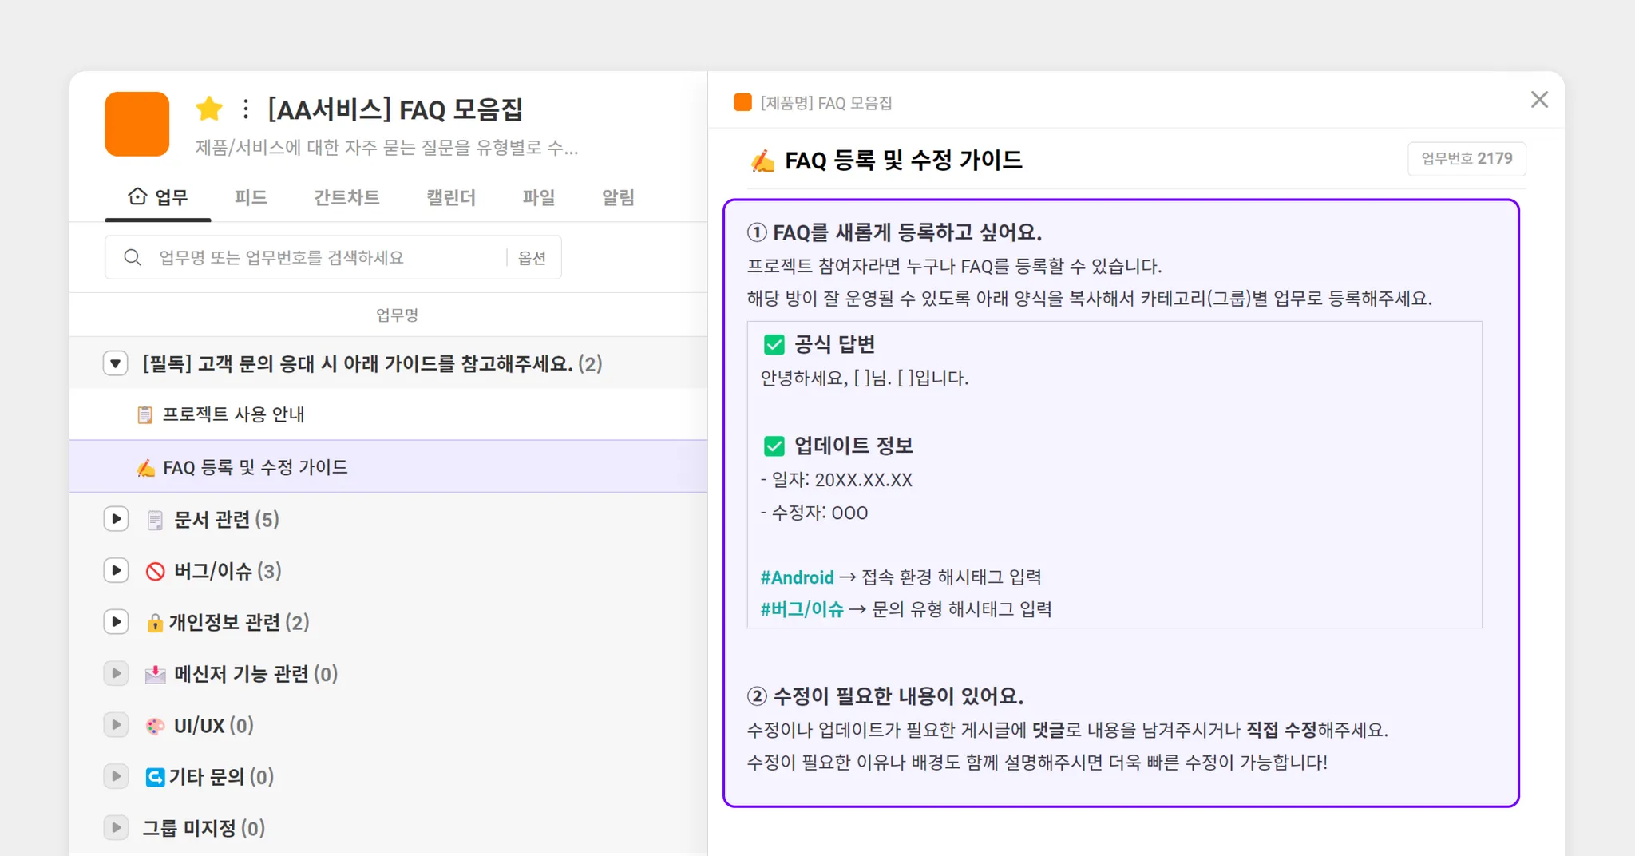Toggle the 공식 답변 green checkbox
This screenshot has width=1635, height=856.
tap(774, 345)
